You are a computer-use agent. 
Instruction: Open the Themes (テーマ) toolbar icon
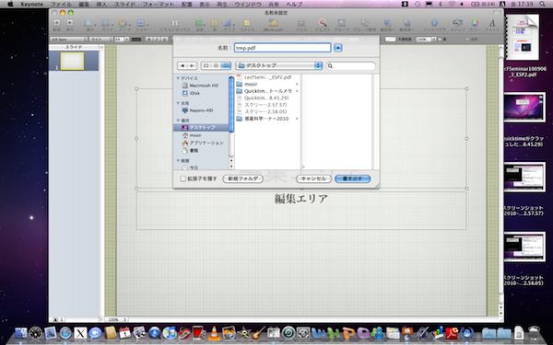tap(123, 24)
